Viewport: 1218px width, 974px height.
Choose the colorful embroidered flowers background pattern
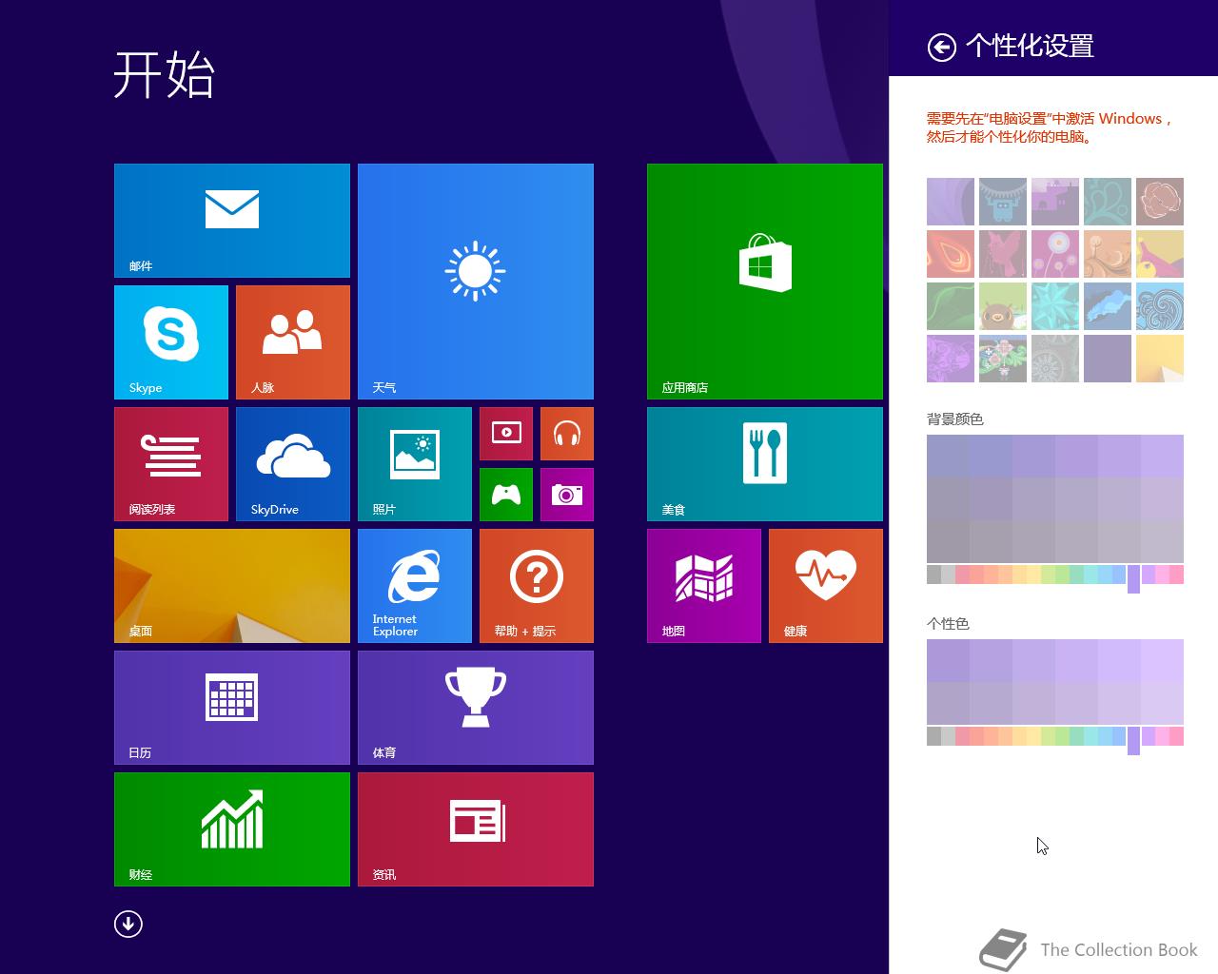pyautogui.click(x=1003, y=359)
